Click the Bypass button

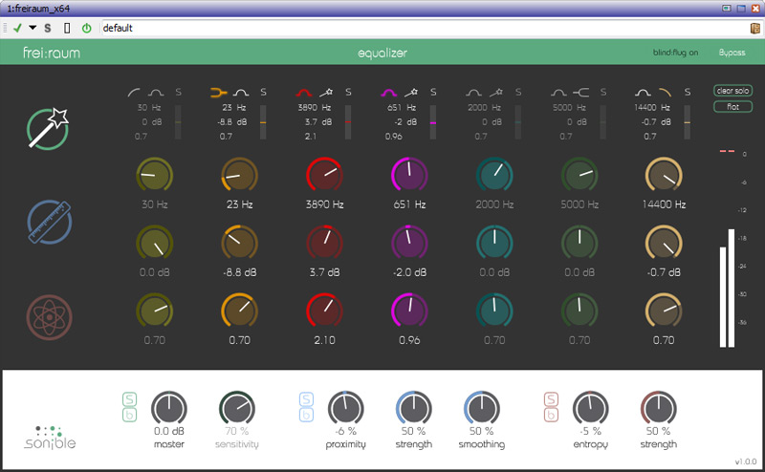[x=732, y=53]
